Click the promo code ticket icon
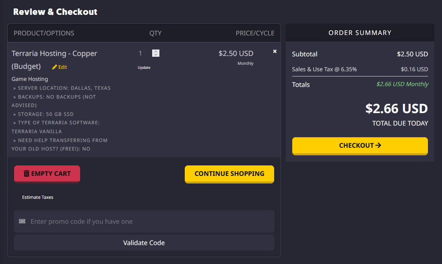The image size is (442, 264). pos(22,221)
